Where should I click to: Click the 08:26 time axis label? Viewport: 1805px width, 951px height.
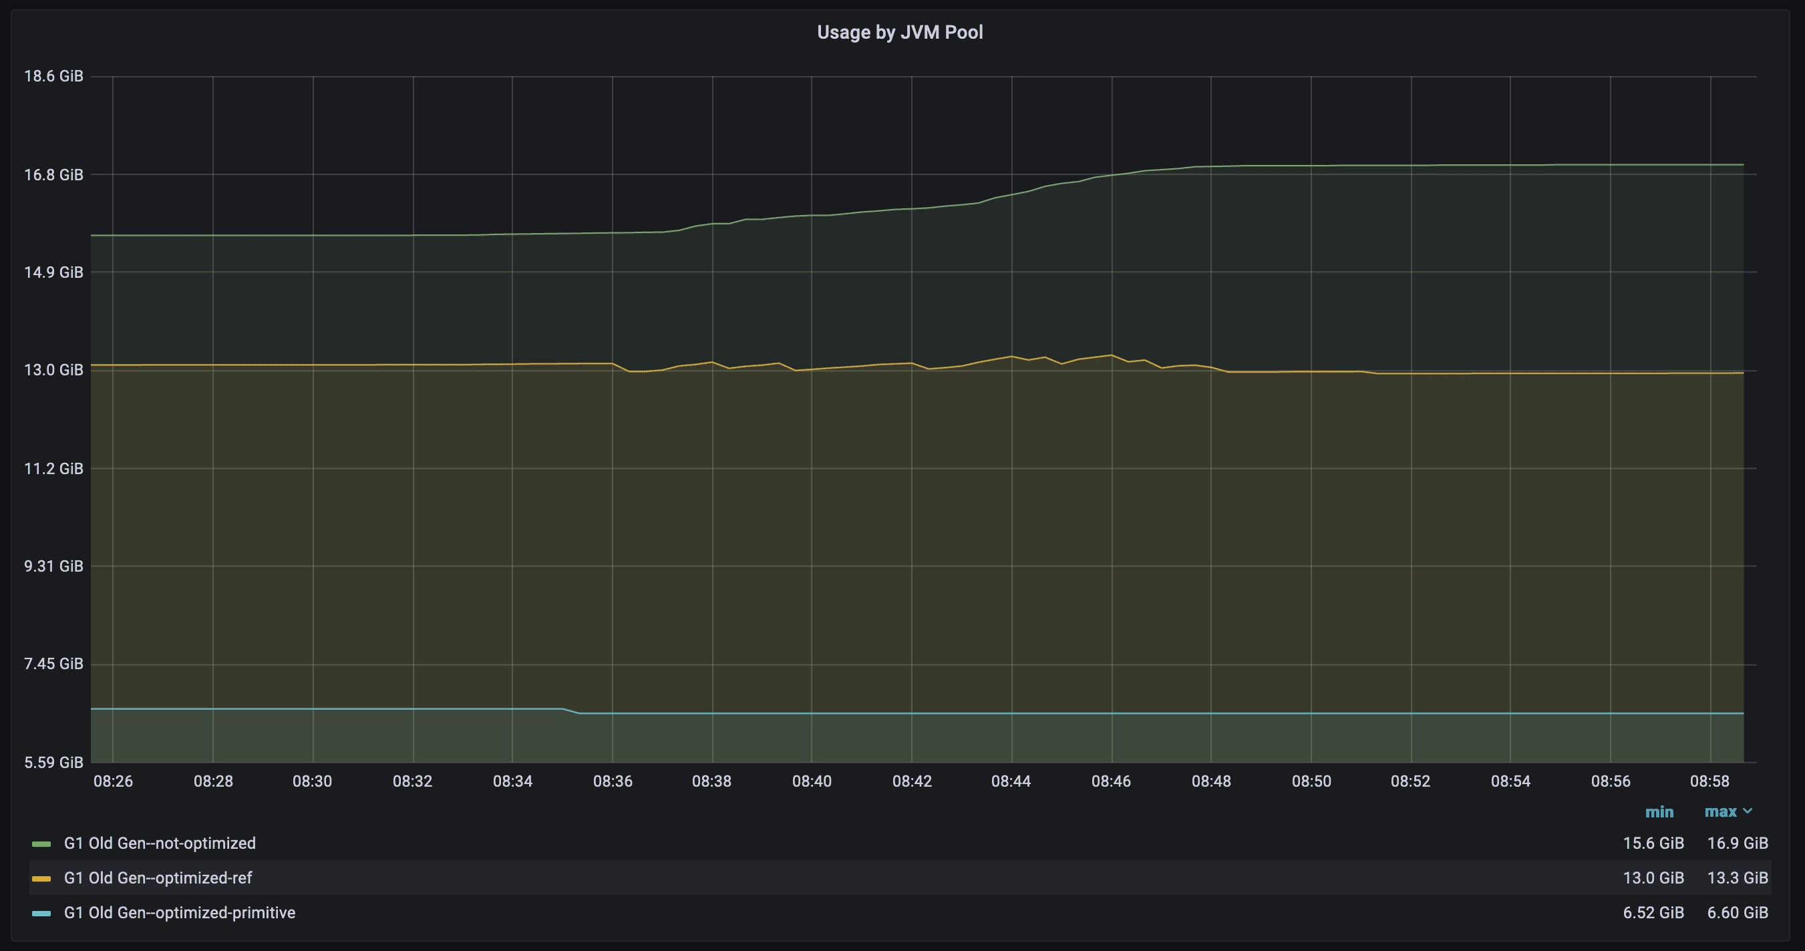tap(113, 781)
